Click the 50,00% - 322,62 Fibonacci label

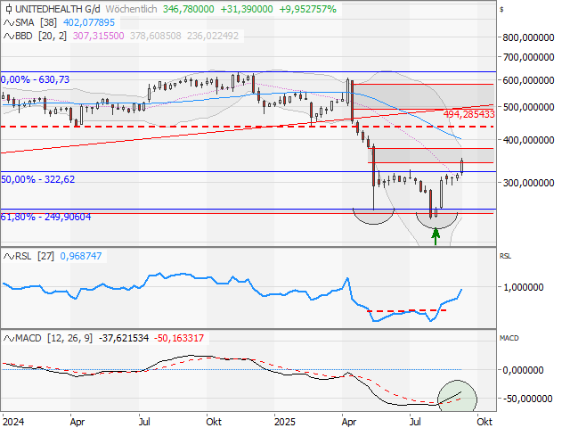point(37,179)
